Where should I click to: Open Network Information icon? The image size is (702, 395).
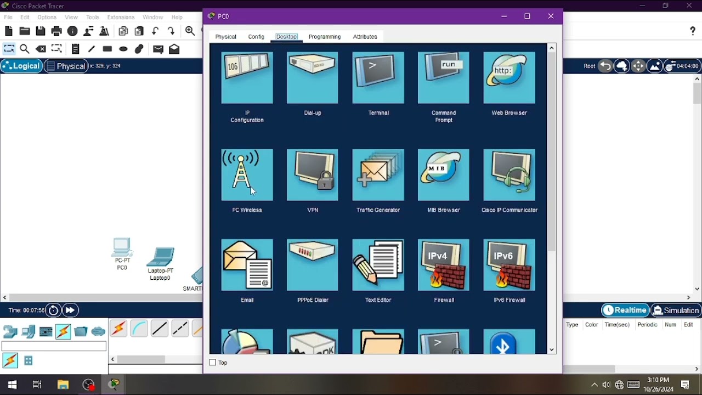[x=72, y=31]
